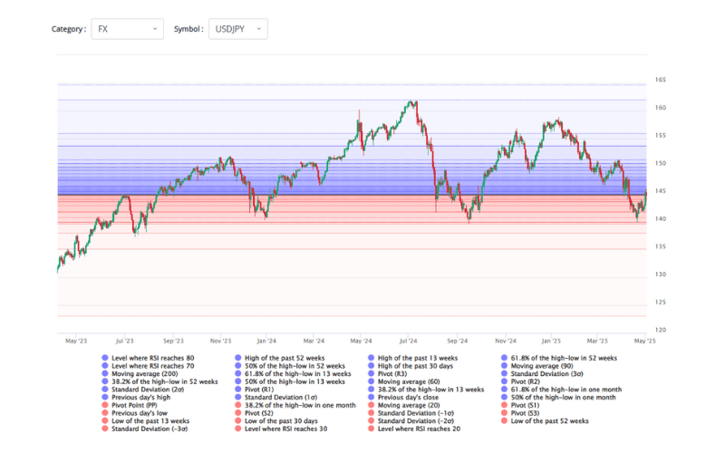Toggle legend item Previous day's high

point(136,397)
